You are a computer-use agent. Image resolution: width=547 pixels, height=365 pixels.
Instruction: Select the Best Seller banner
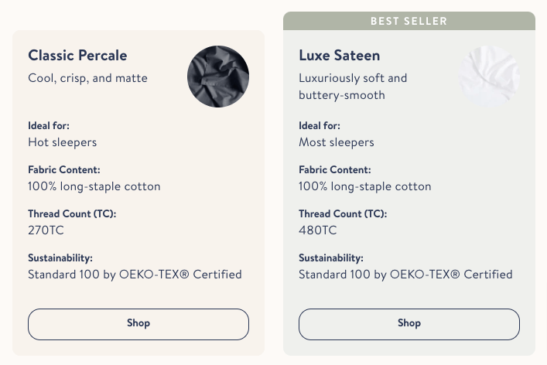coord(409,21)
